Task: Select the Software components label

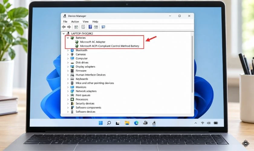Action: point(88,108)
